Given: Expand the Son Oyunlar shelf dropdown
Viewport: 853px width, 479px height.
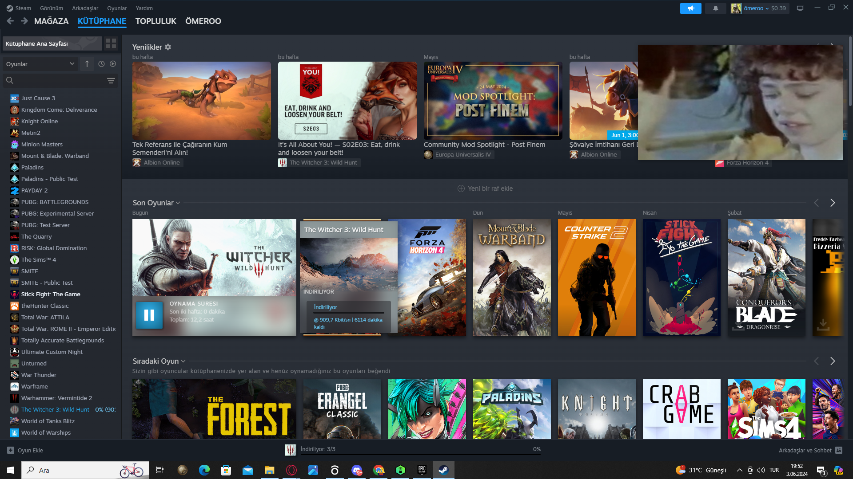Looking at the screenshot, I should pos(178,203).
